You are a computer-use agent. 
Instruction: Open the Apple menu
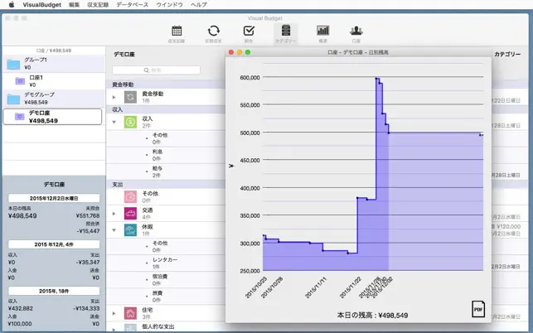[x=12, y=4]
